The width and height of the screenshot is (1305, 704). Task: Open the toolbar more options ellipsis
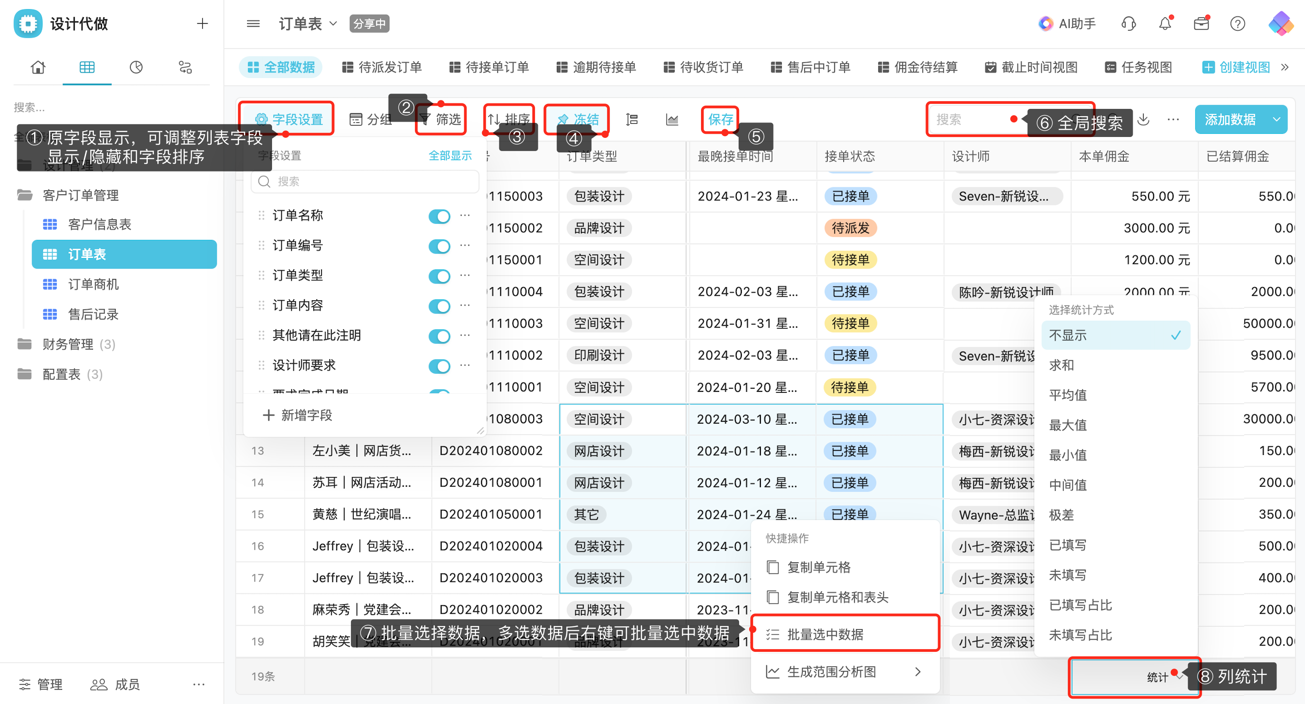coord(1173,120)
